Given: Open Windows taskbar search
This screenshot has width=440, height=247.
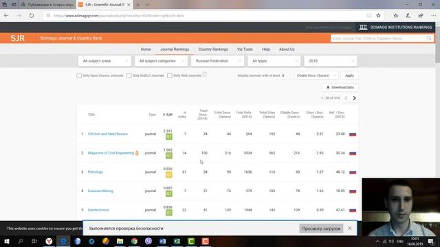Looking at the screenshot, I should [21, 241].
